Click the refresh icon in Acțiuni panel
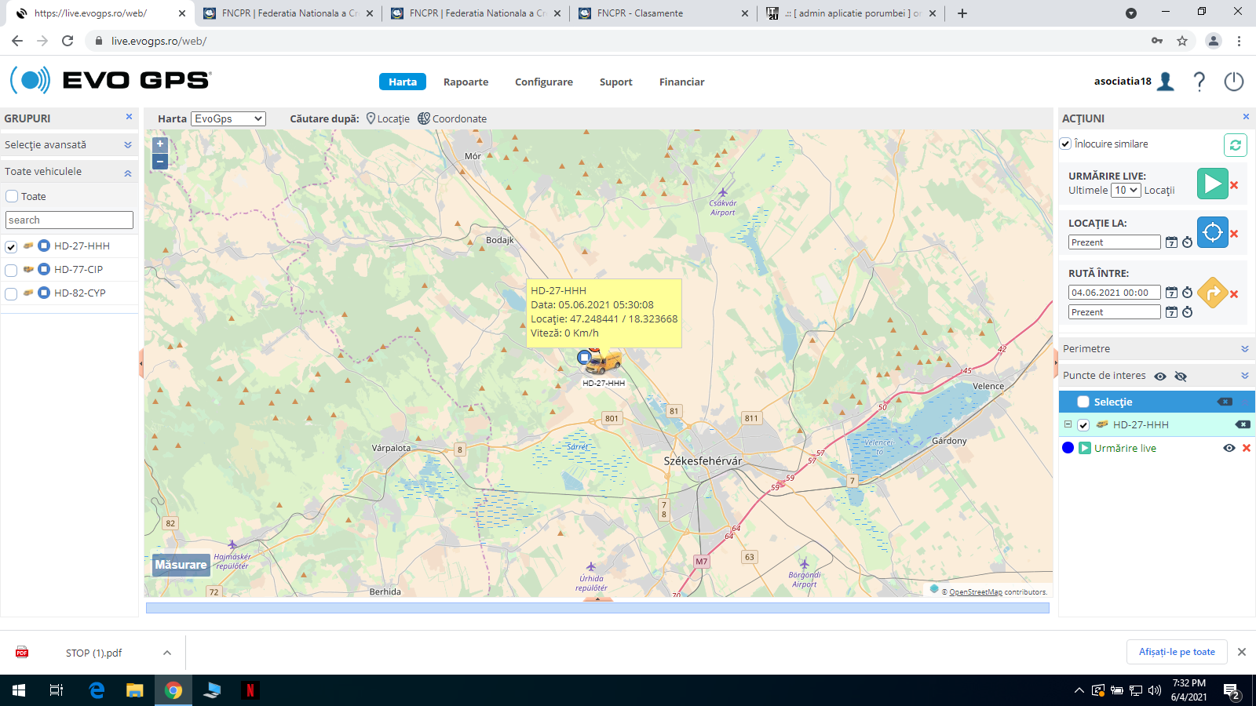 coord(1235,145)
